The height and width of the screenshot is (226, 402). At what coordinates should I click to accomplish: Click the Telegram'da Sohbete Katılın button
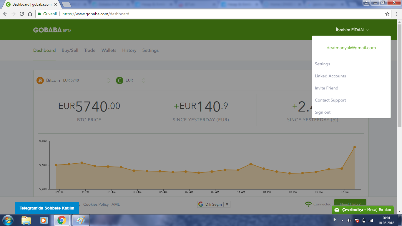pyautogui.click(x=47, y=208)
